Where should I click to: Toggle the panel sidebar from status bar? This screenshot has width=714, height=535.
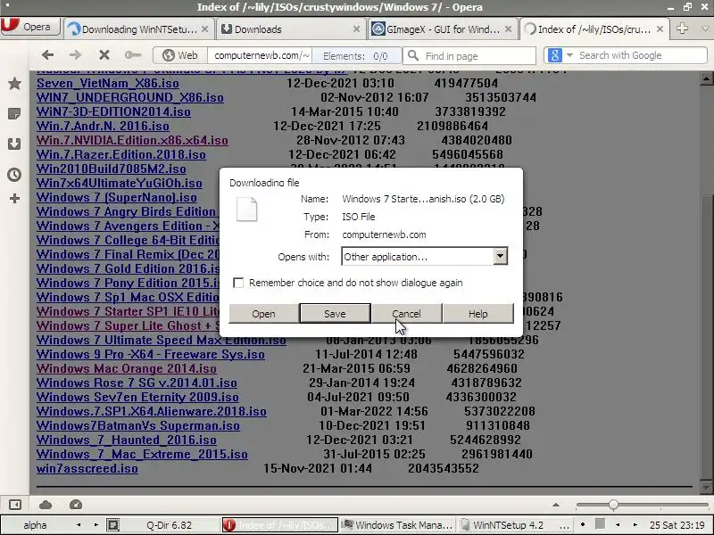(x=15, y=505)
